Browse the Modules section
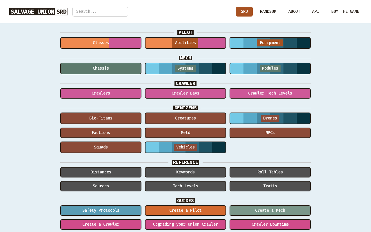Image resolution: width=371 pixels, height=232 pixels. 270,68
